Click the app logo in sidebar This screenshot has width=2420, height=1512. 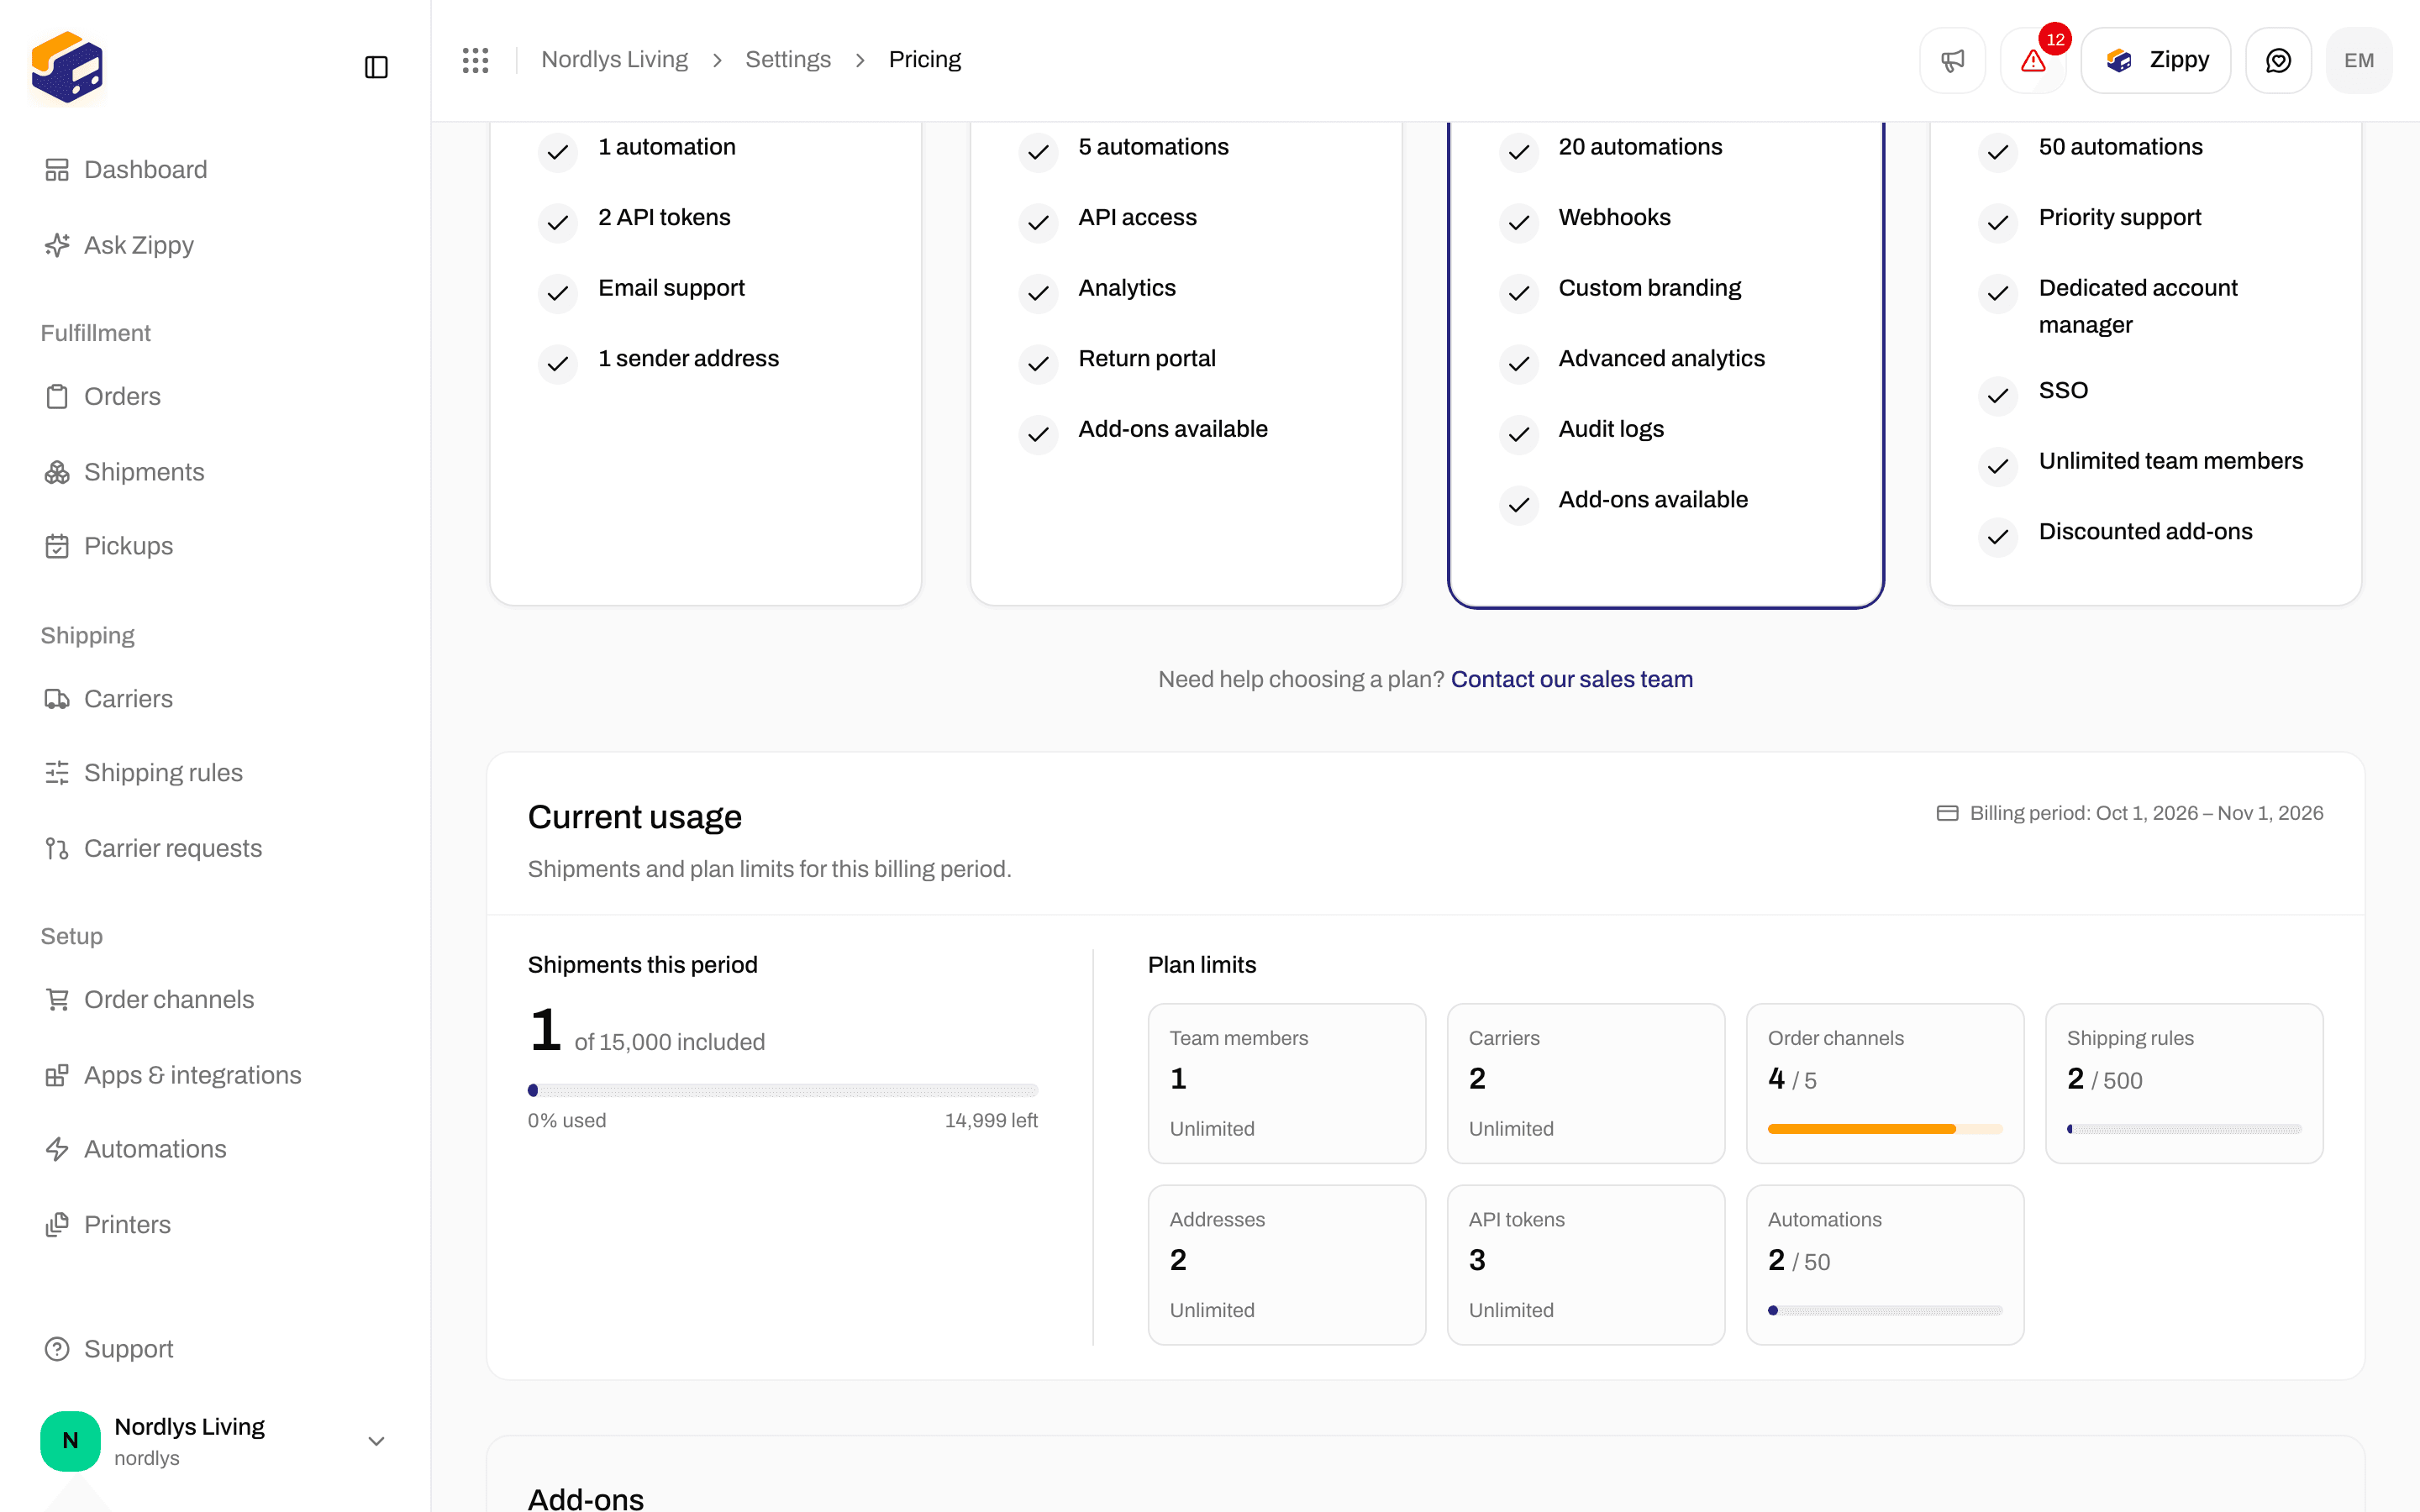pyautogui.click(x=67, y=67)
